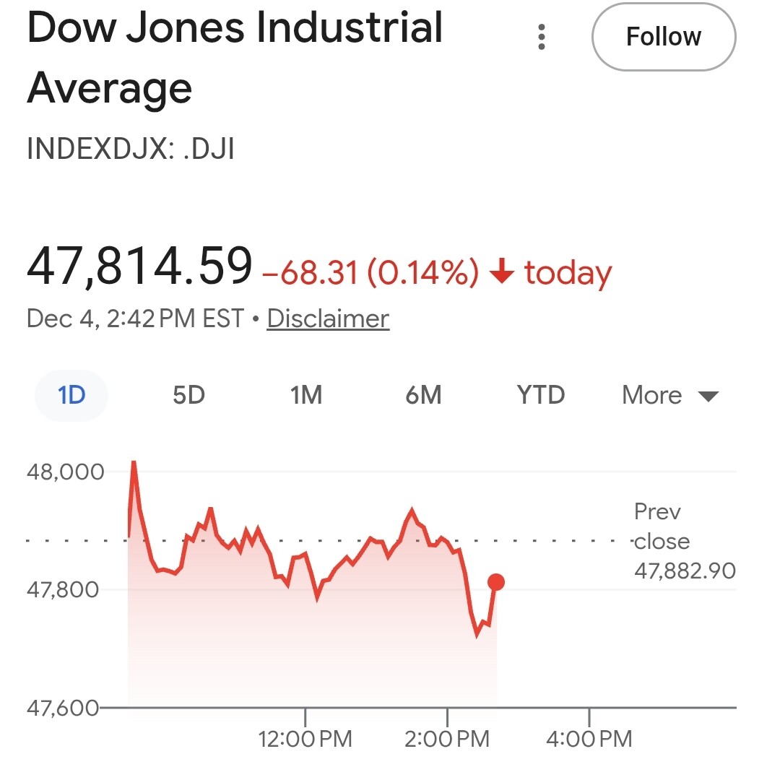Open the Disclaimer link
This screenshot has width=767, height=780.
pos(328,318)
